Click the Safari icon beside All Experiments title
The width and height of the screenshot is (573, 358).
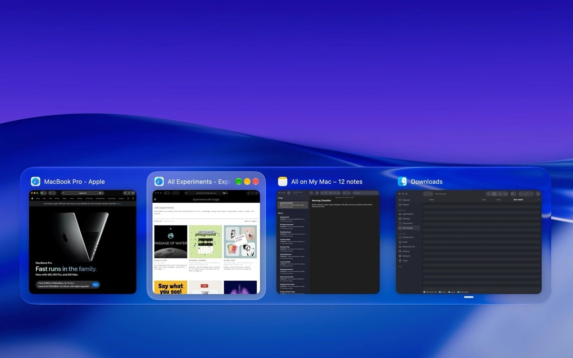tap(159, 181)
